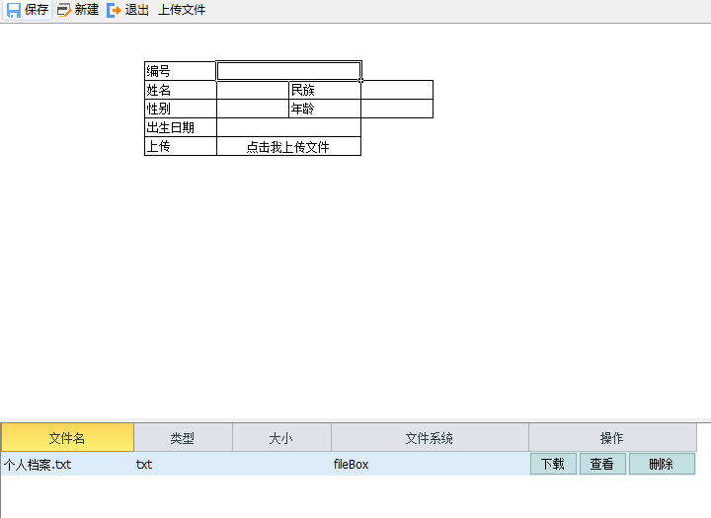Click the fileBox file system cell
711x518 pixels.
pyautogui.click(x=430, y=464)
